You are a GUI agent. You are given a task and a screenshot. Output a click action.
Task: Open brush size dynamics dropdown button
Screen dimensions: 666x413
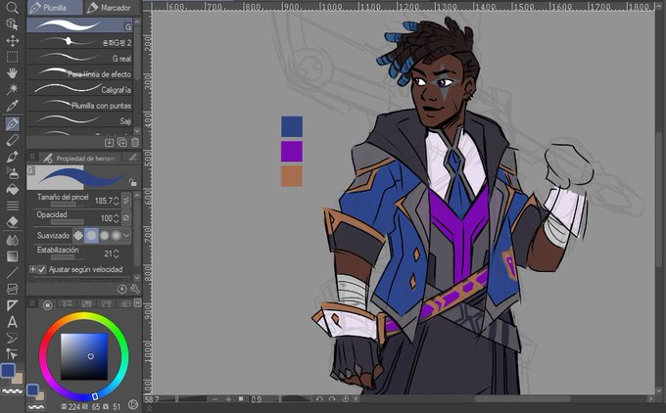click(126, 200)
